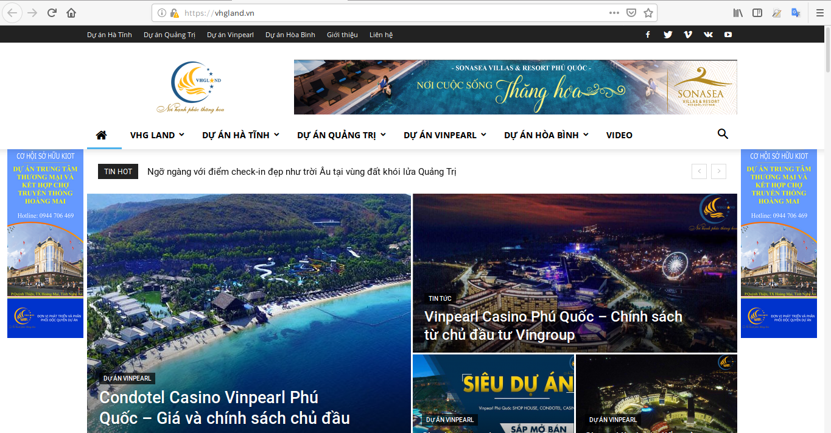831x433 pixels.
Task: Open the Firefox hamburger menu
Action: coord(819,13)
